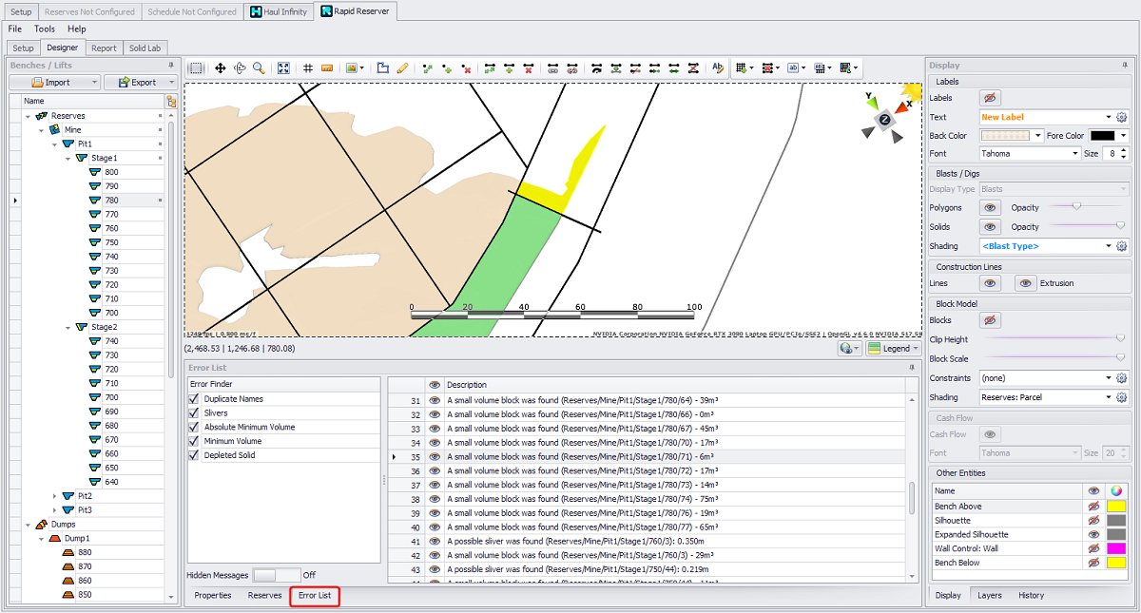This screenshot has height=613, width=1141.
Task: Open the Tools menu
Action: (x=45, y=29)
